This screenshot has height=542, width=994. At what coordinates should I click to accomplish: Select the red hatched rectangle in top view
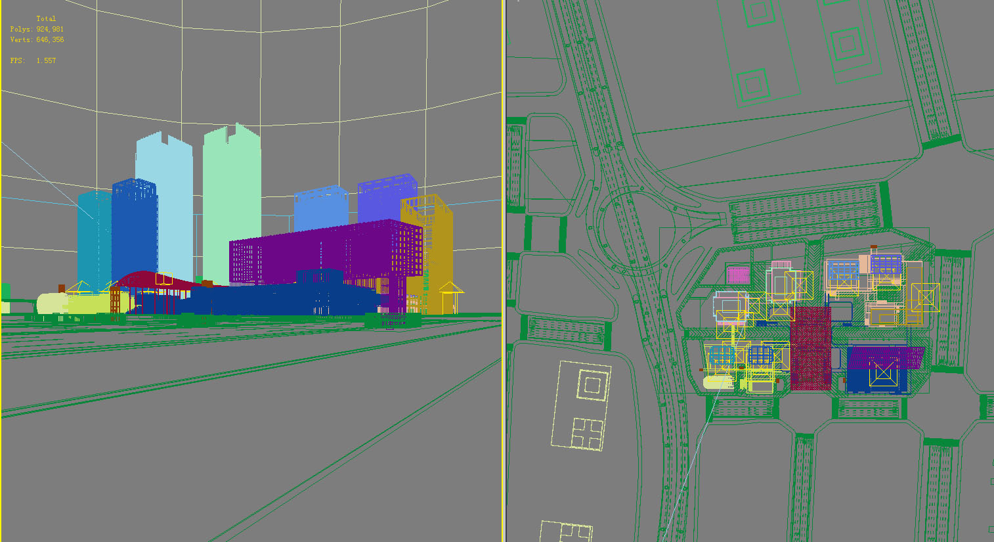(x=810, y=348)
